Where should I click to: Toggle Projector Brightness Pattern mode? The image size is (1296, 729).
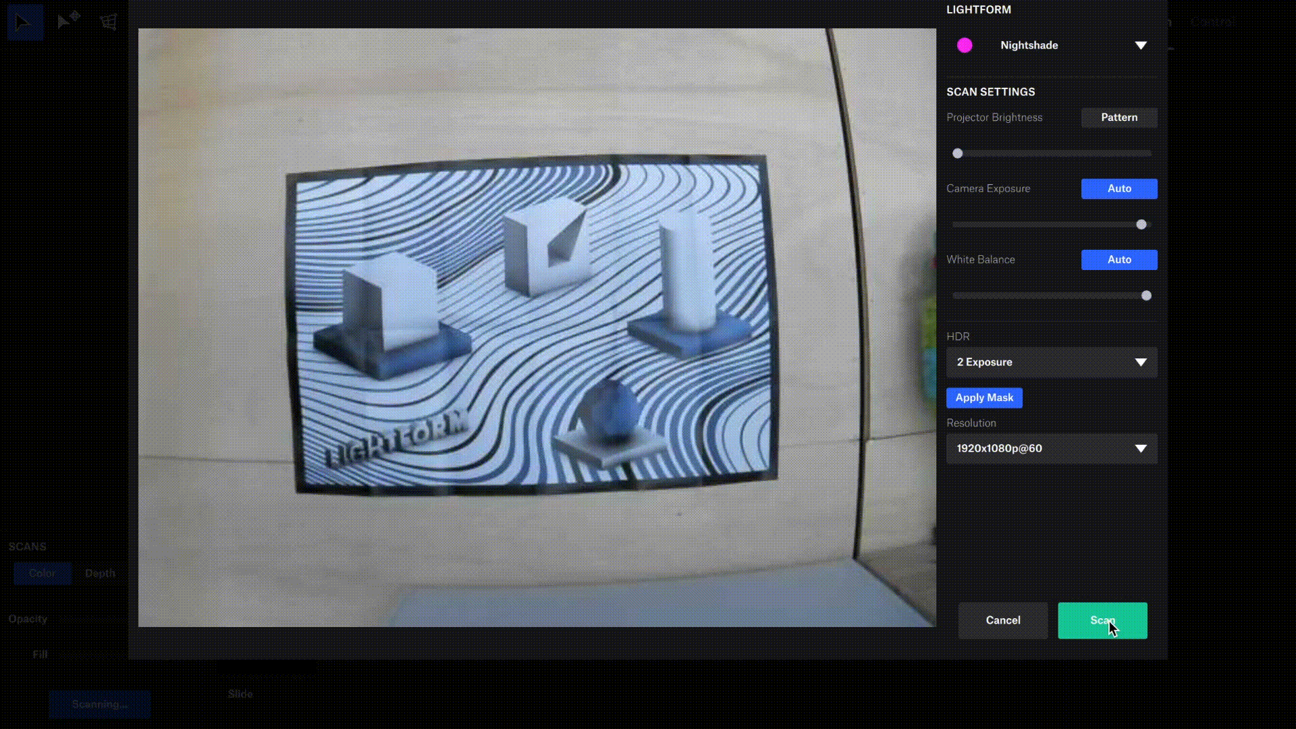(1118, 117)
